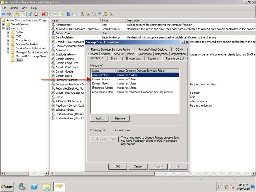256x192 pixels.
Task: Select the Delegation tab
Action: click(161, 54)
